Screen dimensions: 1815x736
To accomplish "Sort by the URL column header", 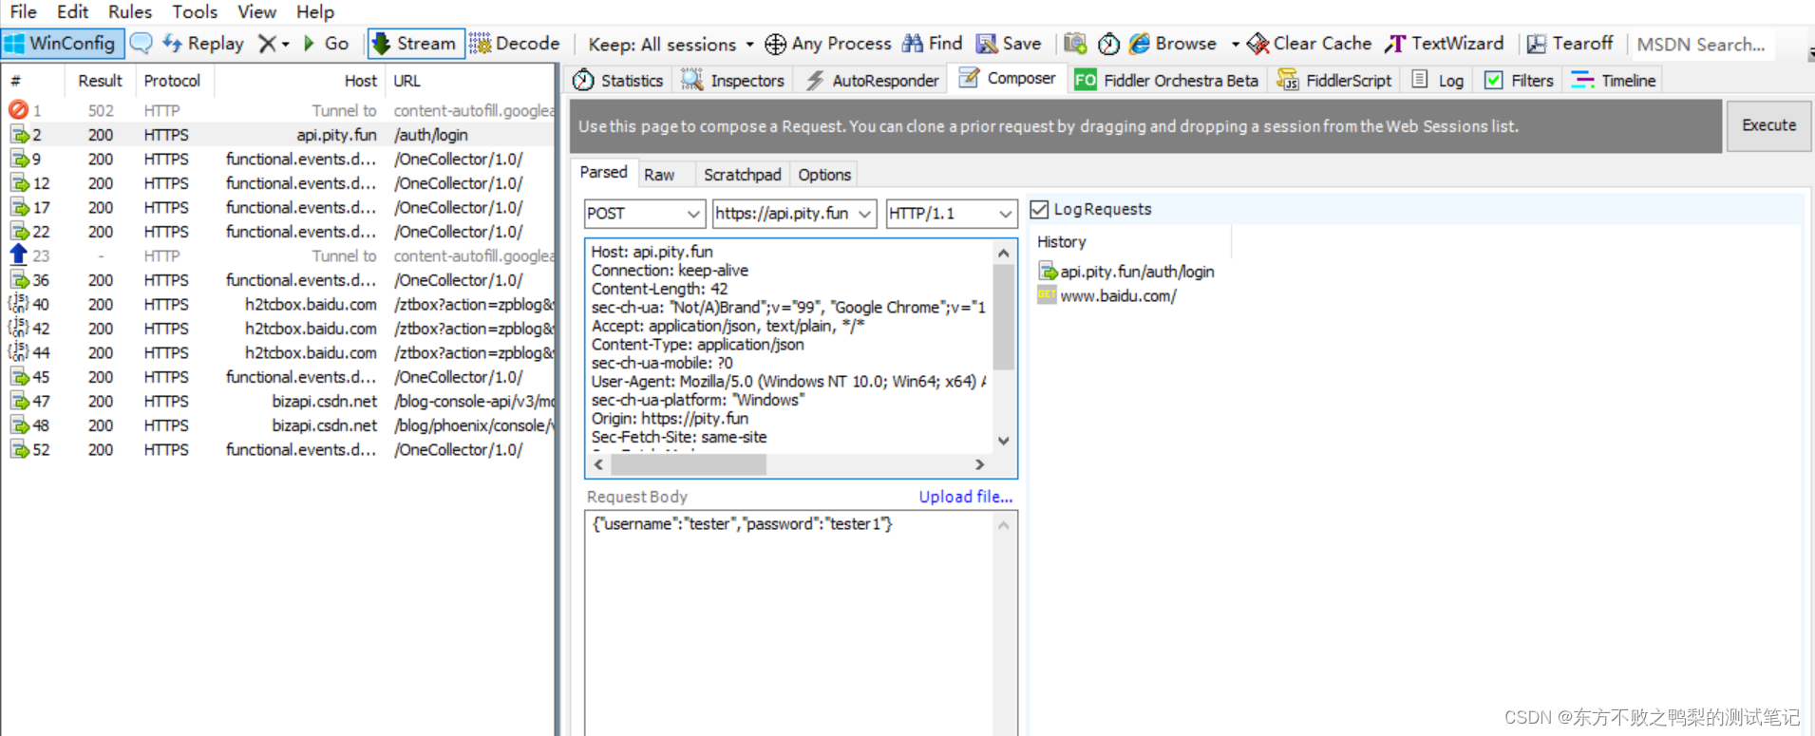I will tap(470, 81).
